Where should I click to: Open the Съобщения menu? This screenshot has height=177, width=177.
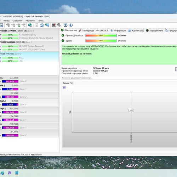[17, 21]
